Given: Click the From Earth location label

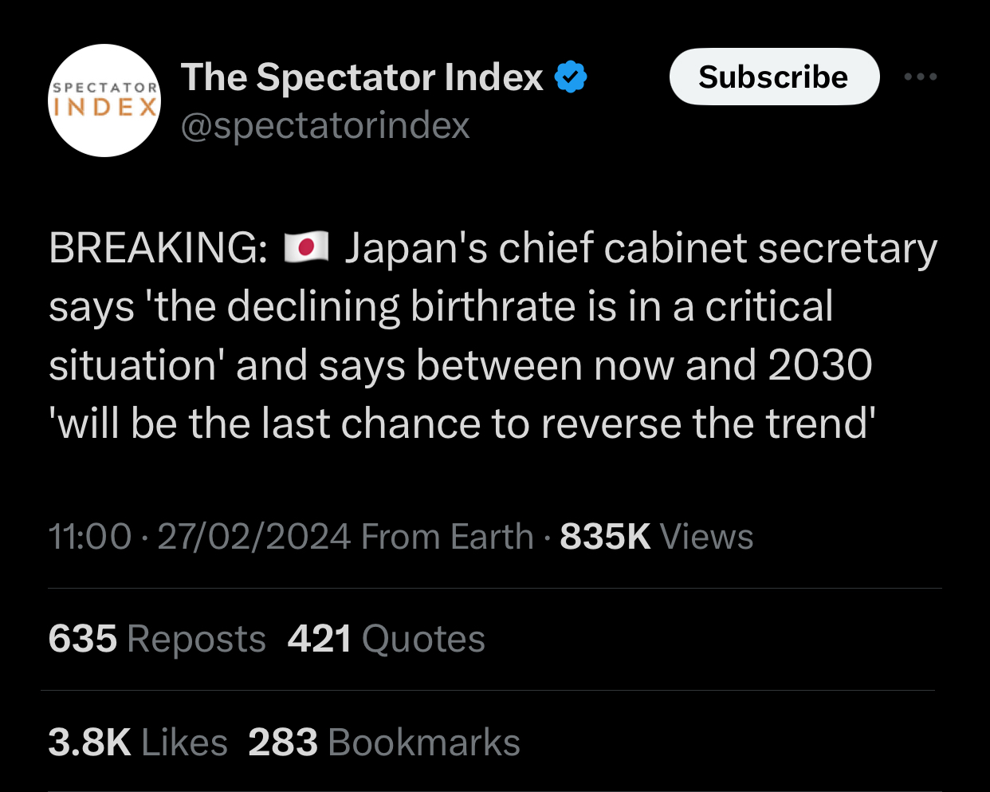Looking at the screenshot, I should coord(447,537).
